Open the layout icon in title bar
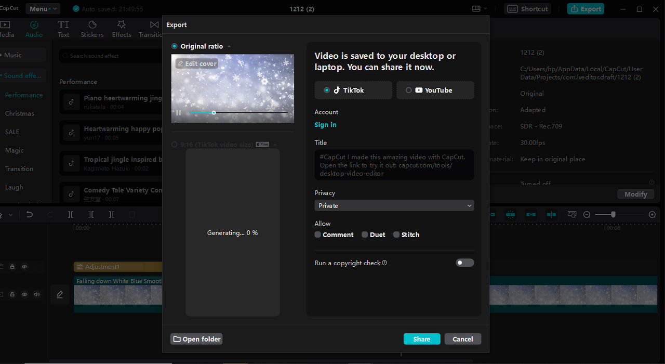 coord(476,9)
